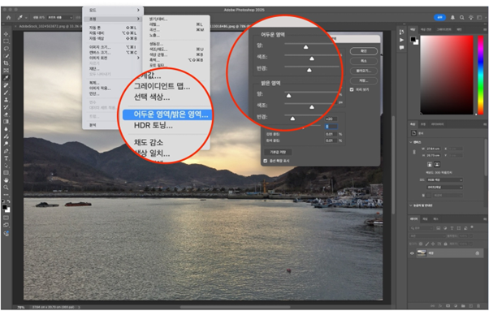
Task: Open the Discover lightbulb panel
Action: click(471, 18)
